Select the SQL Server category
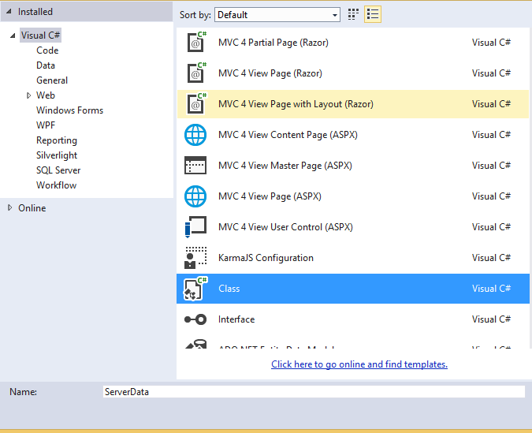This screenshot has height=433, width=532. click(58, 170)
